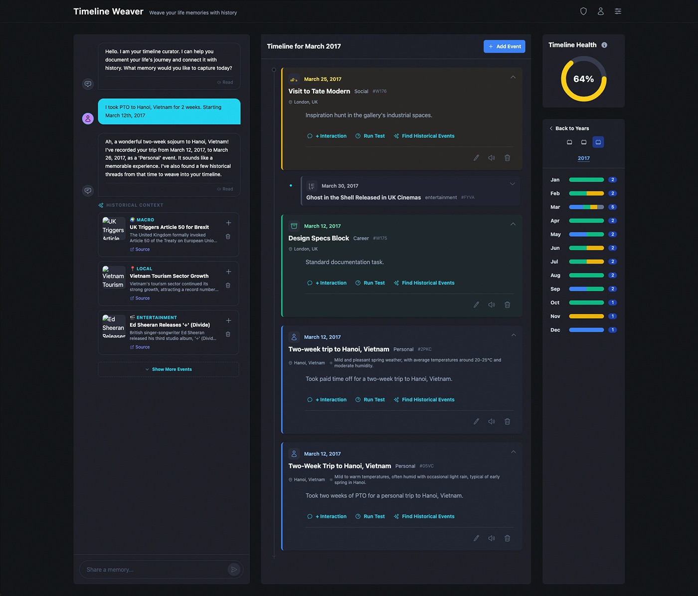
Task: Switch to the first calendar view toggle
Action: click(569, 142)
